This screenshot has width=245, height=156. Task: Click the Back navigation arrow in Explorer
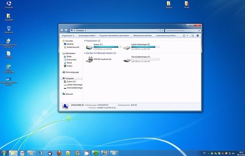pyautogui.click(x=62, y=30)
